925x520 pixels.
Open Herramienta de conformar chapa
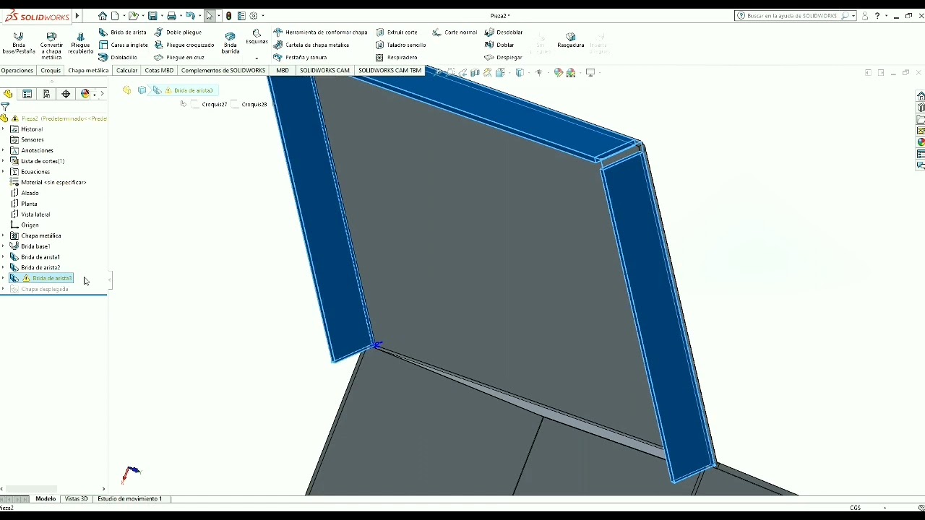pyautogui.click(x=320, y=32)
